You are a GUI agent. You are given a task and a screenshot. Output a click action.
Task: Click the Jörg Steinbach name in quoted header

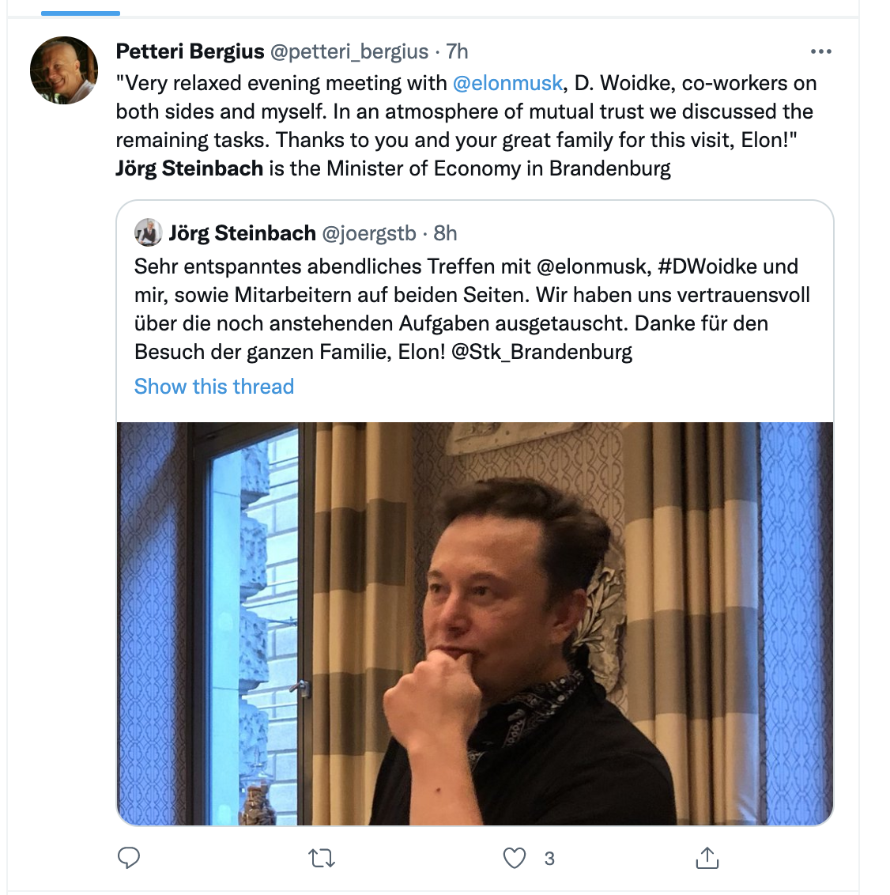click(242, 233)
